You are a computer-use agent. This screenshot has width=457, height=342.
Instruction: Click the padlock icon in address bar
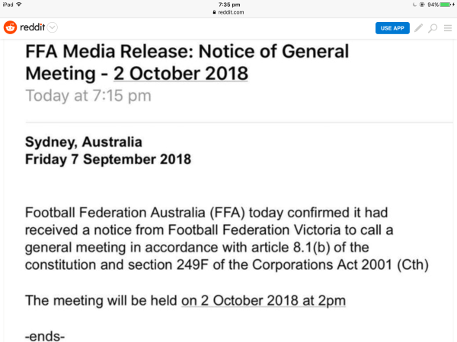click(x=214, y=12)
